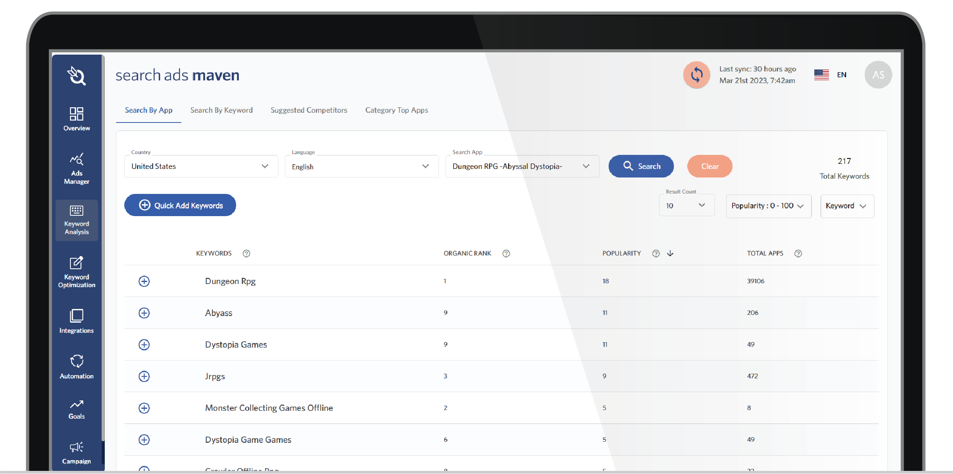Add the Dungeon Rpg keyword with plus icon
The height and width of the screenshot is (474, 953).
[144, 281]
